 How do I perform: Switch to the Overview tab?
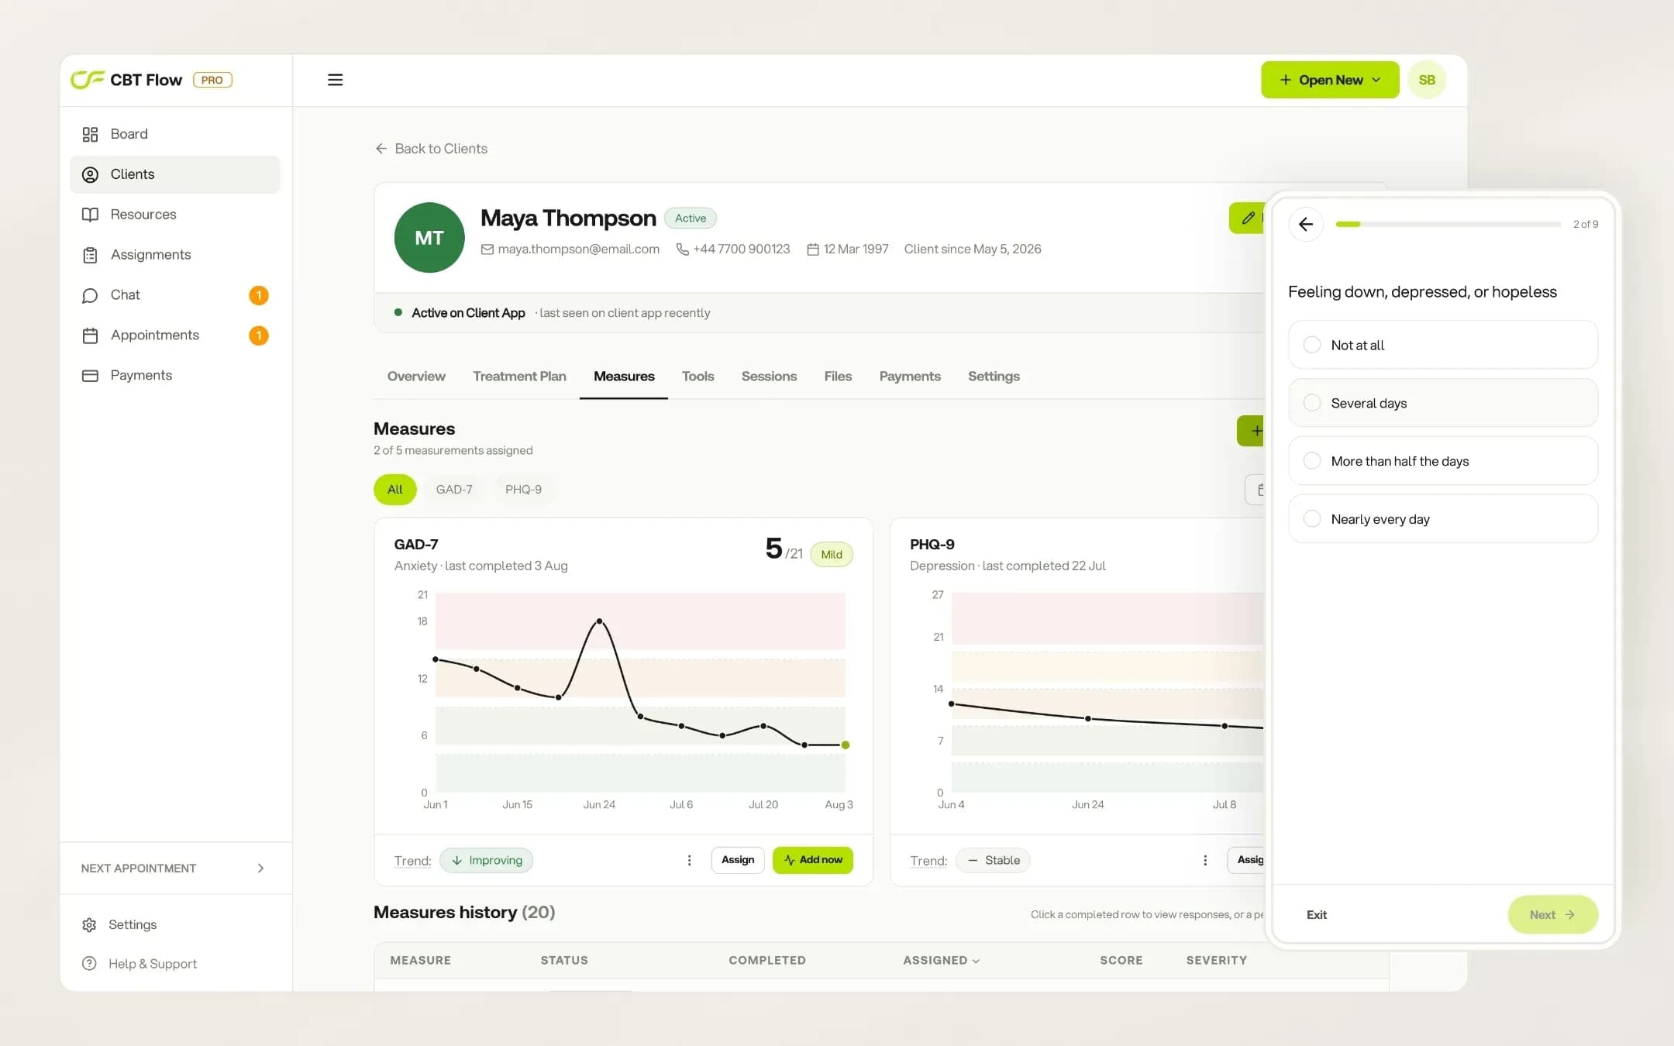(x=416, y=377)
